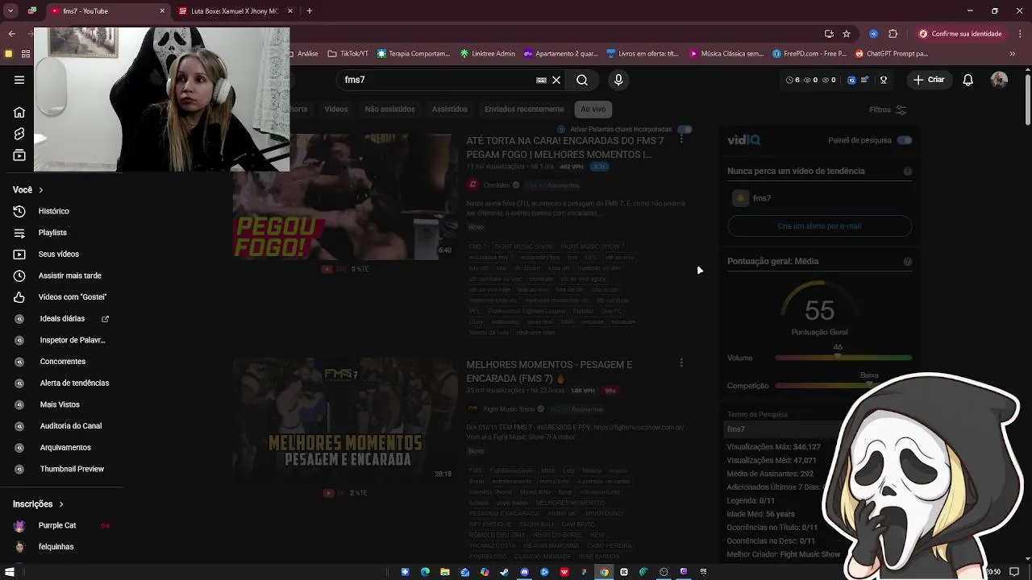Open Steam from Windows taskbar
This screenshot has height=580, width=1032.
(505, 572)
